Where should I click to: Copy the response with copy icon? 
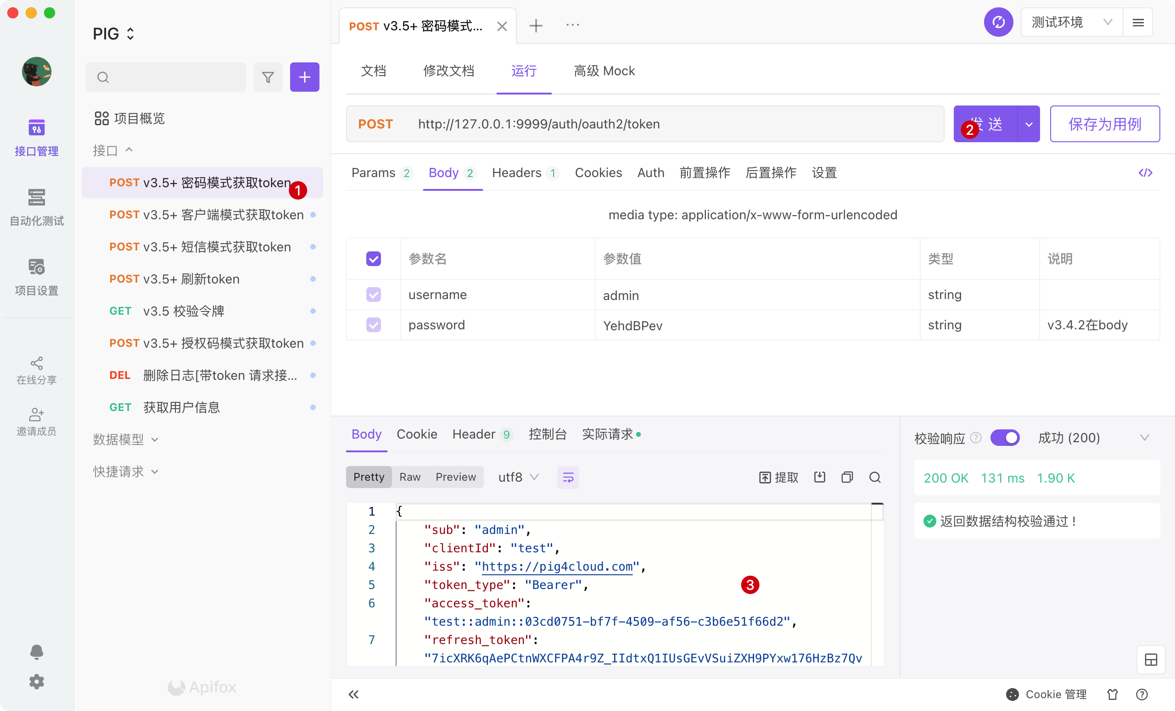(847, 477)
